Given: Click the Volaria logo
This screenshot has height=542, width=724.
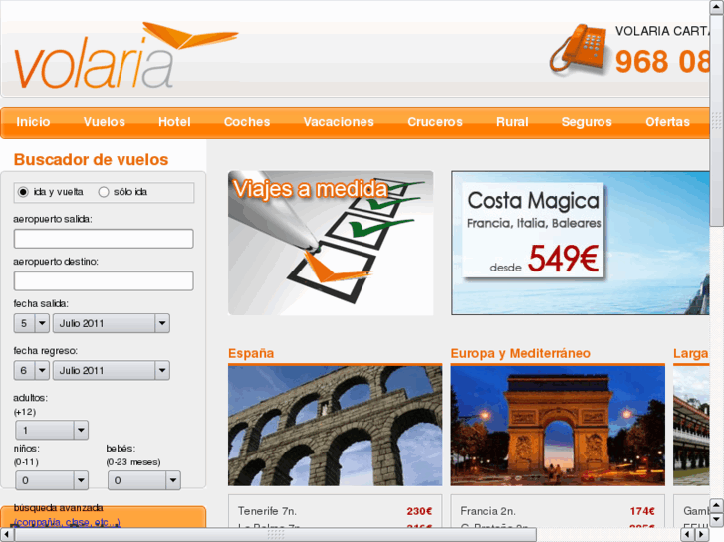Looking at the screenshot, I should click(125, 56).
